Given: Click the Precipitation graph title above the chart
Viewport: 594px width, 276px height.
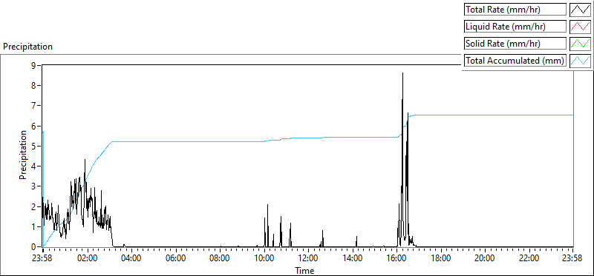Looking at the screenshot, I should pyautogui.click(x=27, y=47).
